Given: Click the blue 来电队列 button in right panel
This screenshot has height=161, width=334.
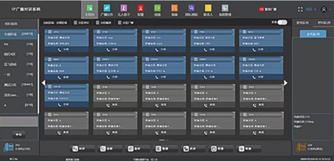Looking at the screenshot, I should pos(313,34).
